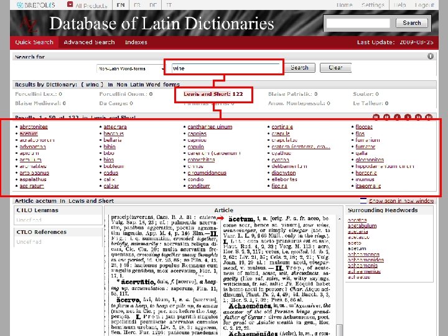Click the Search button in the header banner
The image size is (448, 336).
[412, 23]
